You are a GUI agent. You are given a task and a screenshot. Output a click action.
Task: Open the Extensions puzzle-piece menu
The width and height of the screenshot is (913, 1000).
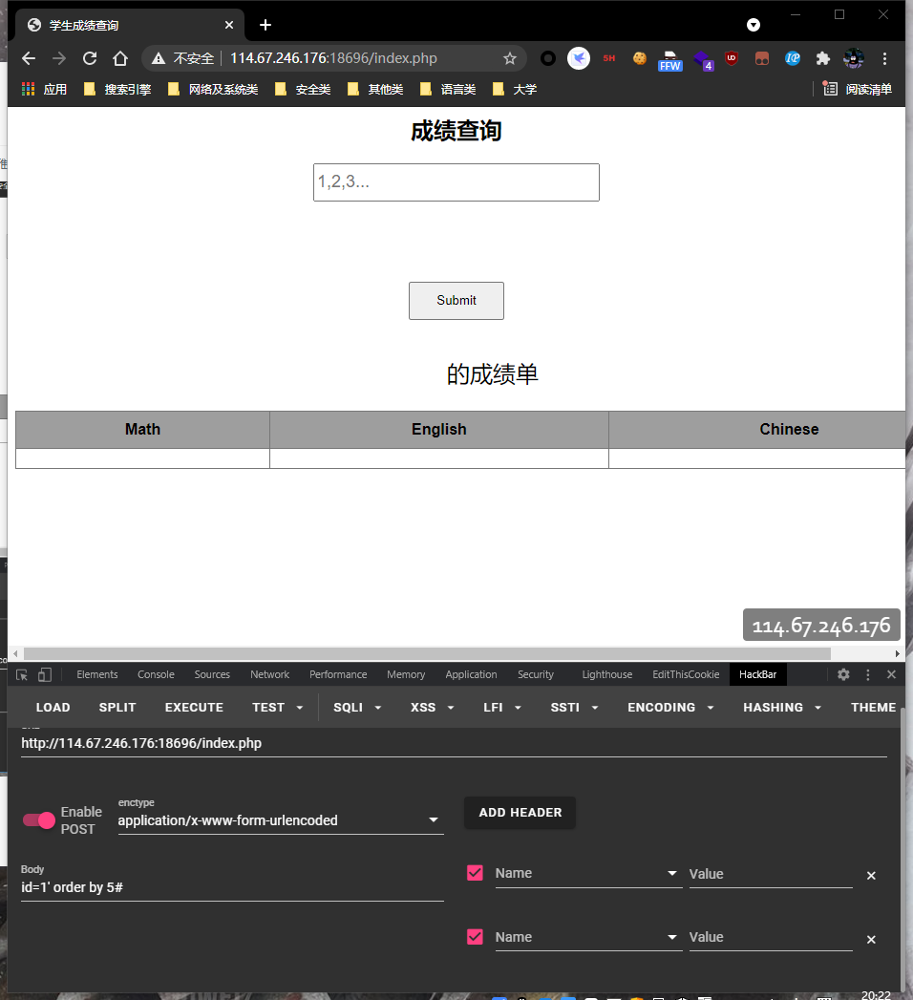pyautogui.click(x=823, y=58)
